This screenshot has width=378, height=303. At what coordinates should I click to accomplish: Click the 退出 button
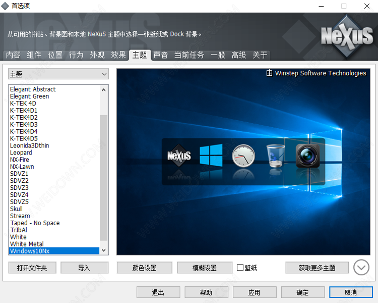tap(158, 292)
